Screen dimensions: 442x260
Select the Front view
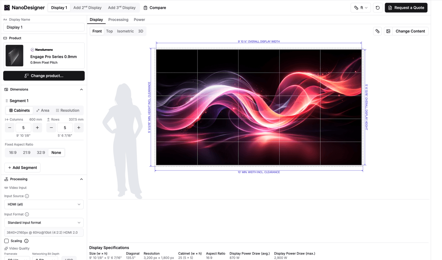[97, 31]
